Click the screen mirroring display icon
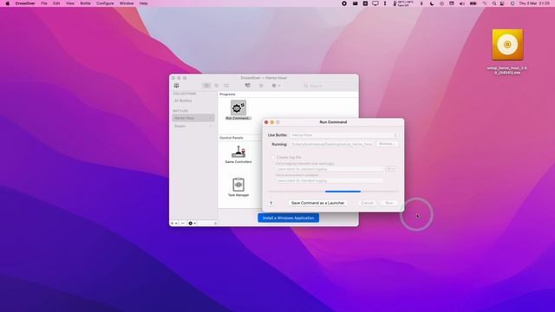 (x=375, y=3)
